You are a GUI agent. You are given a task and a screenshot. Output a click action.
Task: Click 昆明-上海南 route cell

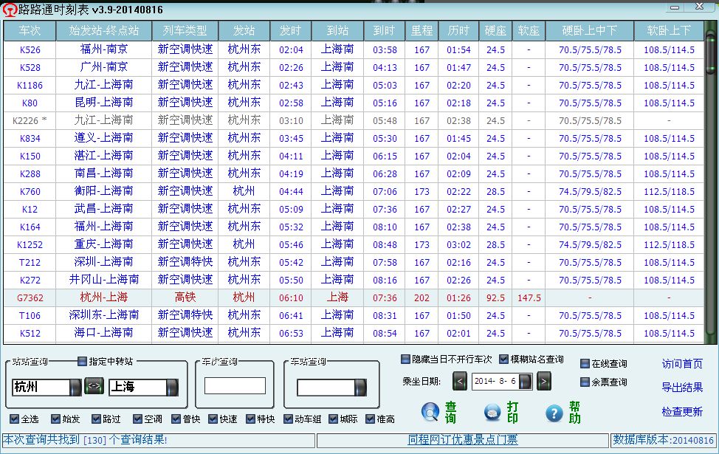tap(104, 103)
